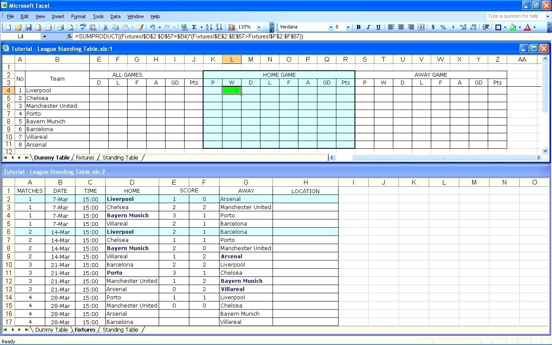Toggle Align Right for the cell

411,27
